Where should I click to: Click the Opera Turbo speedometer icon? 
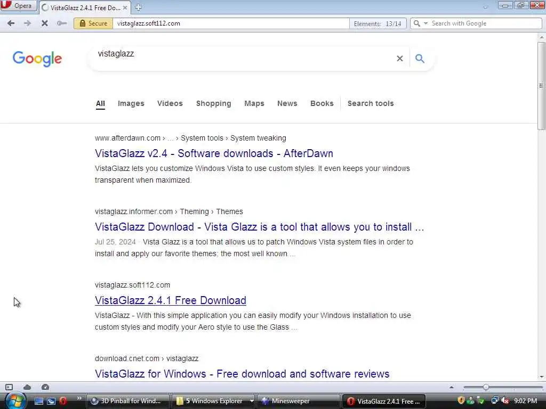[x=45, y=387]
